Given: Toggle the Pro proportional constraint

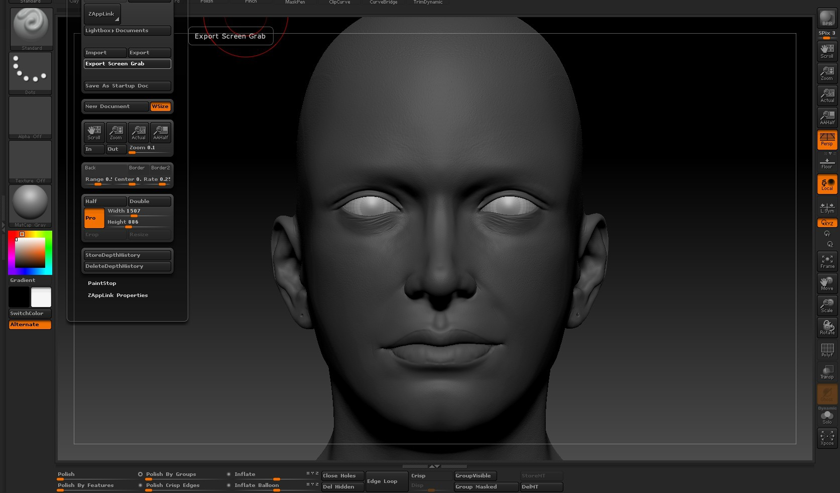Looking at the screenshot, I should [94, 218].
